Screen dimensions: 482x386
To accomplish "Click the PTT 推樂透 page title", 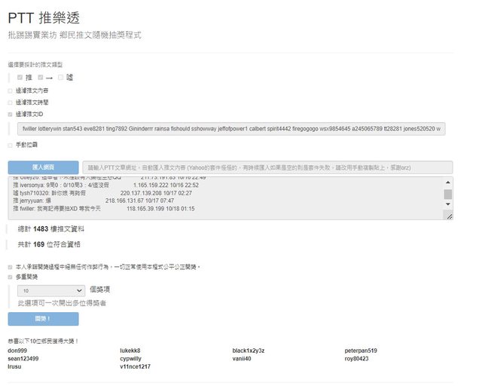I will coord(44,18).
